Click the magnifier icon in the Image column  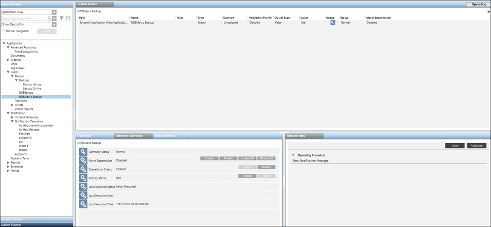332,23
